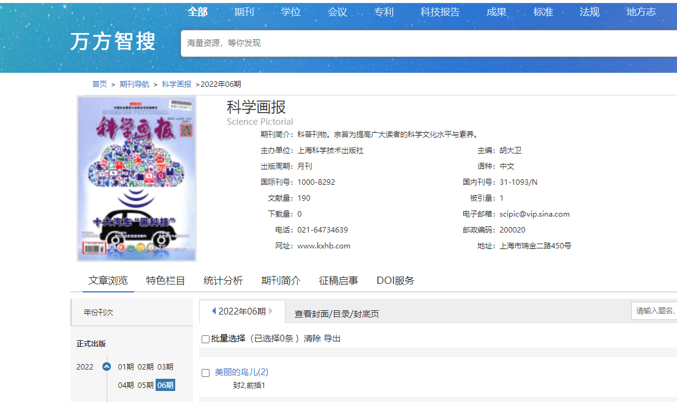Switch to 特色栏目 tab
The width and height of the screenshot is (677, 402).
click(x=165, y=281)
